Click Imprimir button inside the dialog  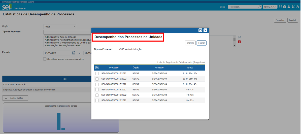tap(190, 43)
